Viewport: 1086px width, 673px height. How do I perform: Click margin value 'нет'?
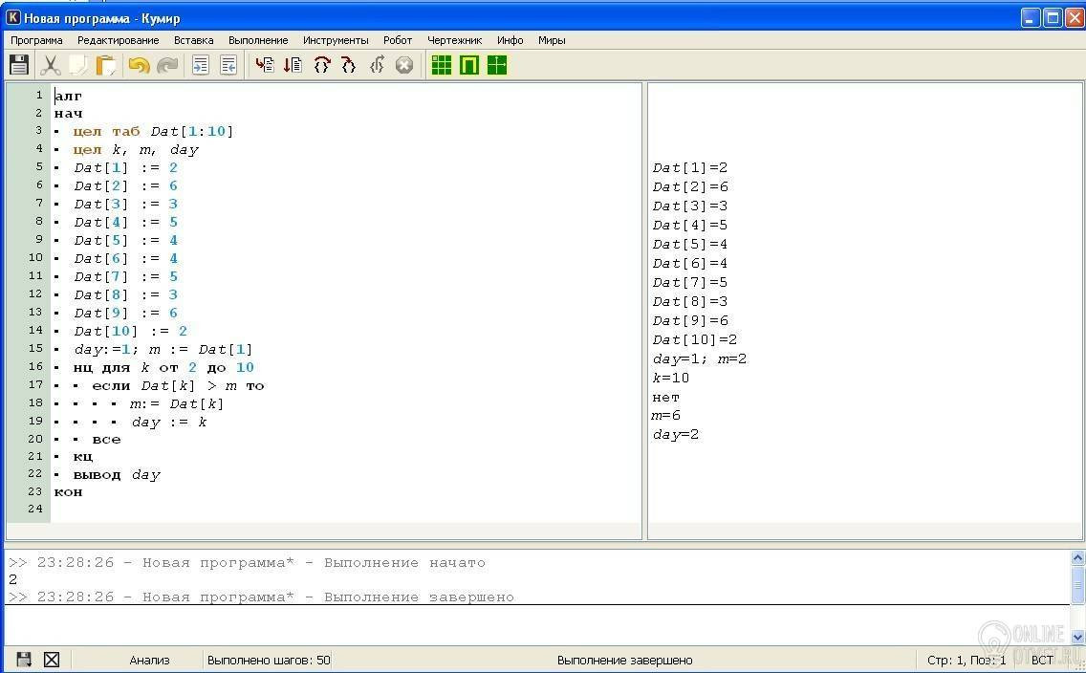(x=666, y=398)
